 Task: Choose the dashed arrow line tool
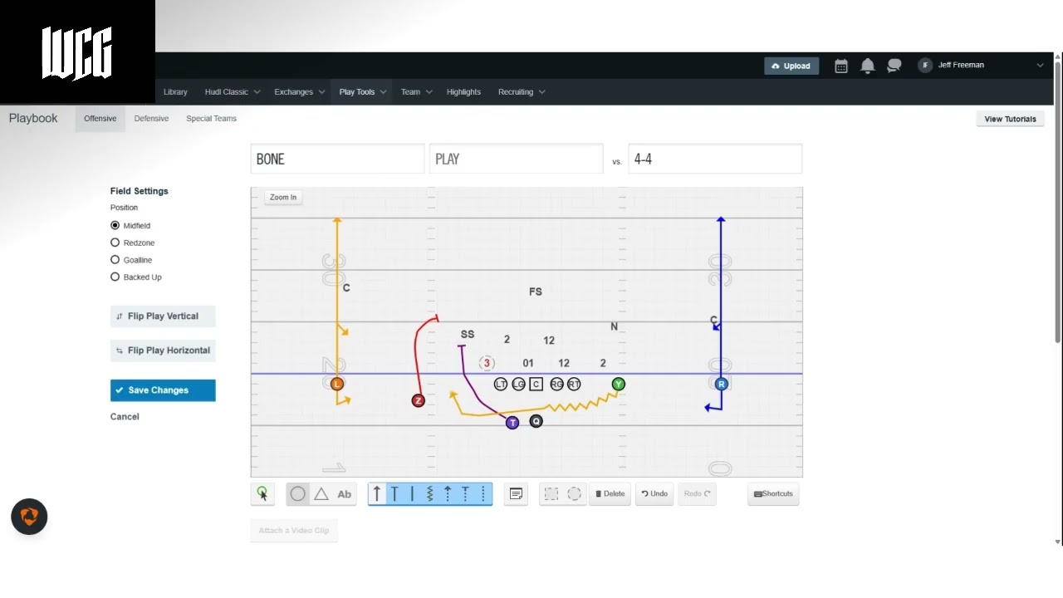click(x=448, y=494)
